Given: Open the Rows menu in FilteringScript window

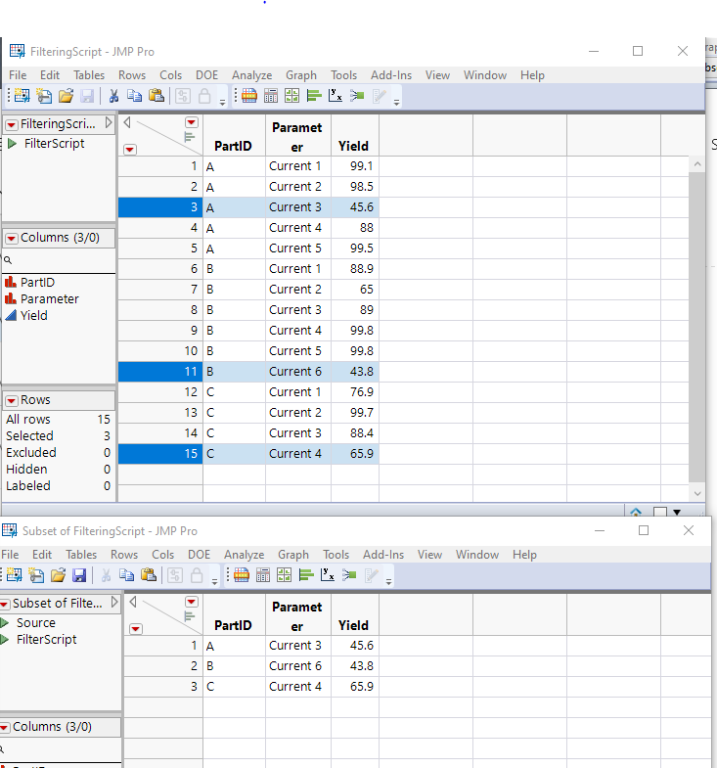Looking at the screenshot, I should [132, 75].
